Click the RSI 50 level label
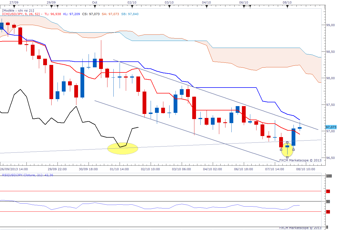 (328, 201)
